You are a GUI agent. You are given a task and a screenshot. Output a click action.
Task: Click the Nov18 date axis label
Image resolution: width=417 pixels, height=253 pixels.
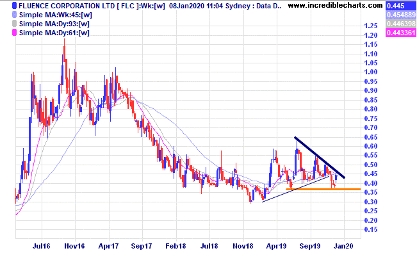[243, 246]
